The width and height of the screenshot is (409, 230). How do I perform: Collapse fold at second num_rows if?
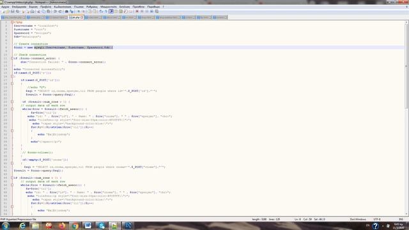(x=12, y=178)
